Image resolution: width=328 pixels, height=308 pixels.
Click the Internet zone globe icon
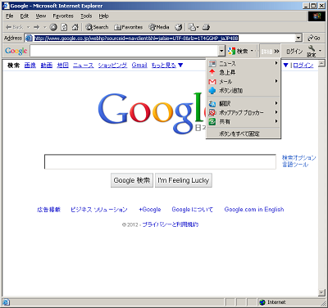tap(262, 302)
